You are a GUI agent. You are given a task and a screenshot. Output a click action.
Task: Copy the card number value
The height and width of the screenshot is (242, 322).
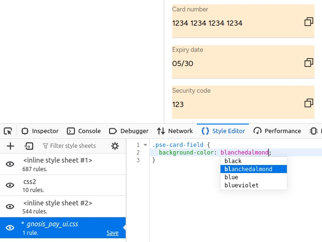[x=309, y=21]
